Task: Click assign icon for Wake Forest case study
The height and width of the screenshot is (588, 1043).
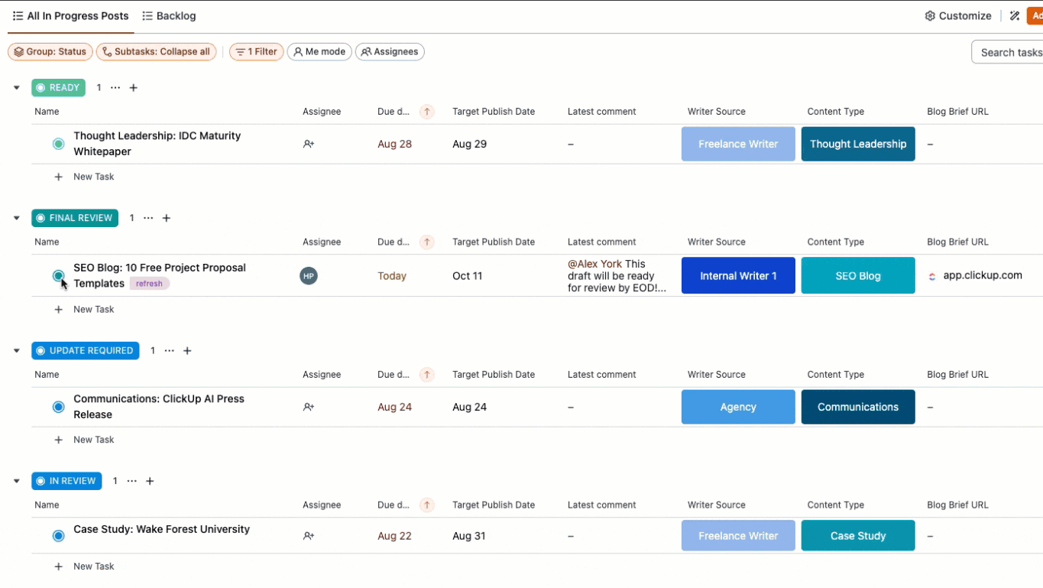Action: [x=309, y=536]
